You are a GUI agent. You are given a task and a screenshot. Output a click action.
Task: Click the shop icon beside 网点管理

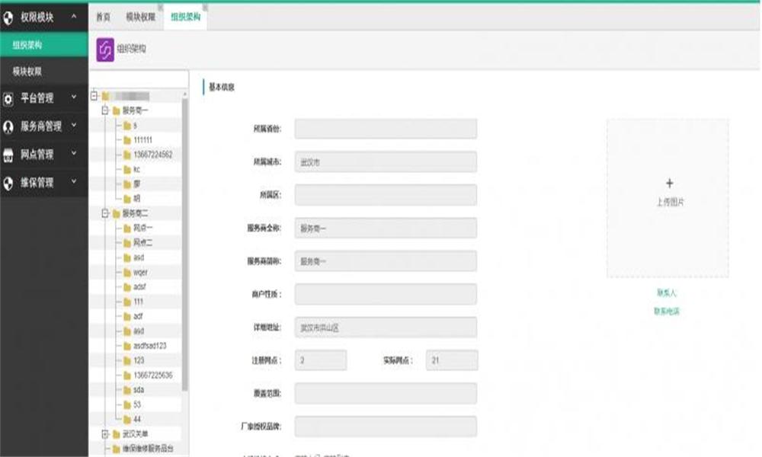[8, 155]
